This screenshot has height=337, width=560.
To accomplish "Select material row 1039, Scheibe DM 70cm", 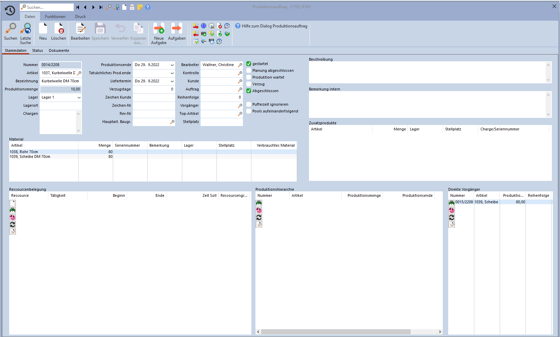I will (x=30, y=156).
